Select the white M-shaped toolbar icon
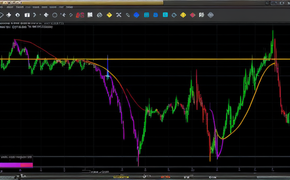290x180 pixels. (x=90, y=15)
